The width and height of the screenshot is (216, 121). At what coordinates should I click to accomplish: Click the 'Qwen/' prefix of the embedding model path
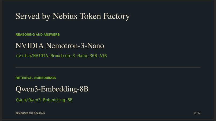(x=22, y=100)
